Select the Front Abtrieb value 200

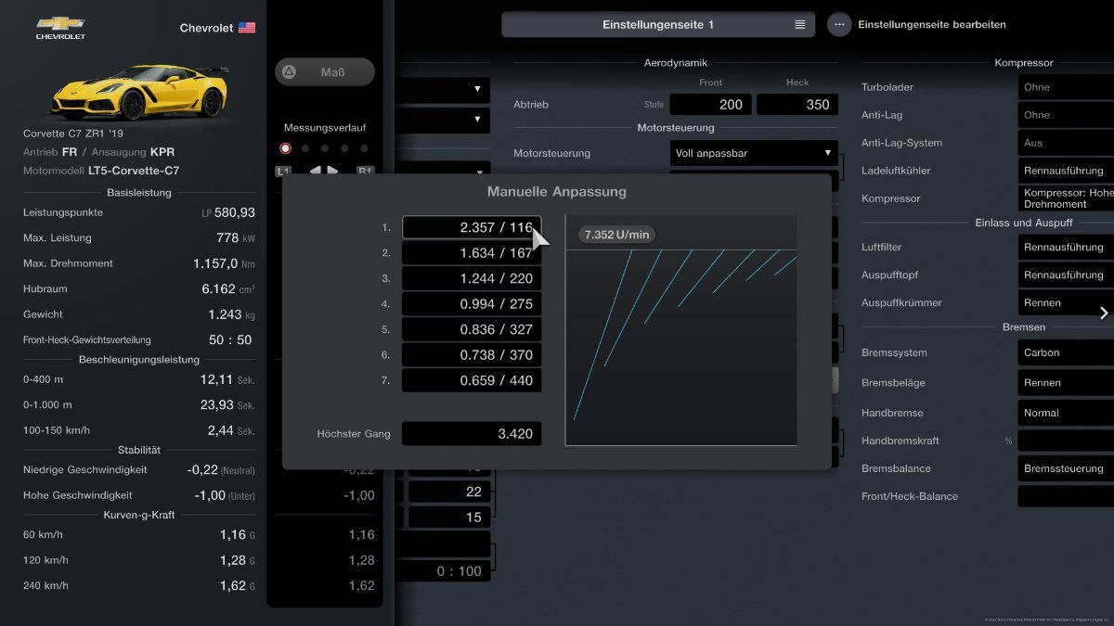710,104
